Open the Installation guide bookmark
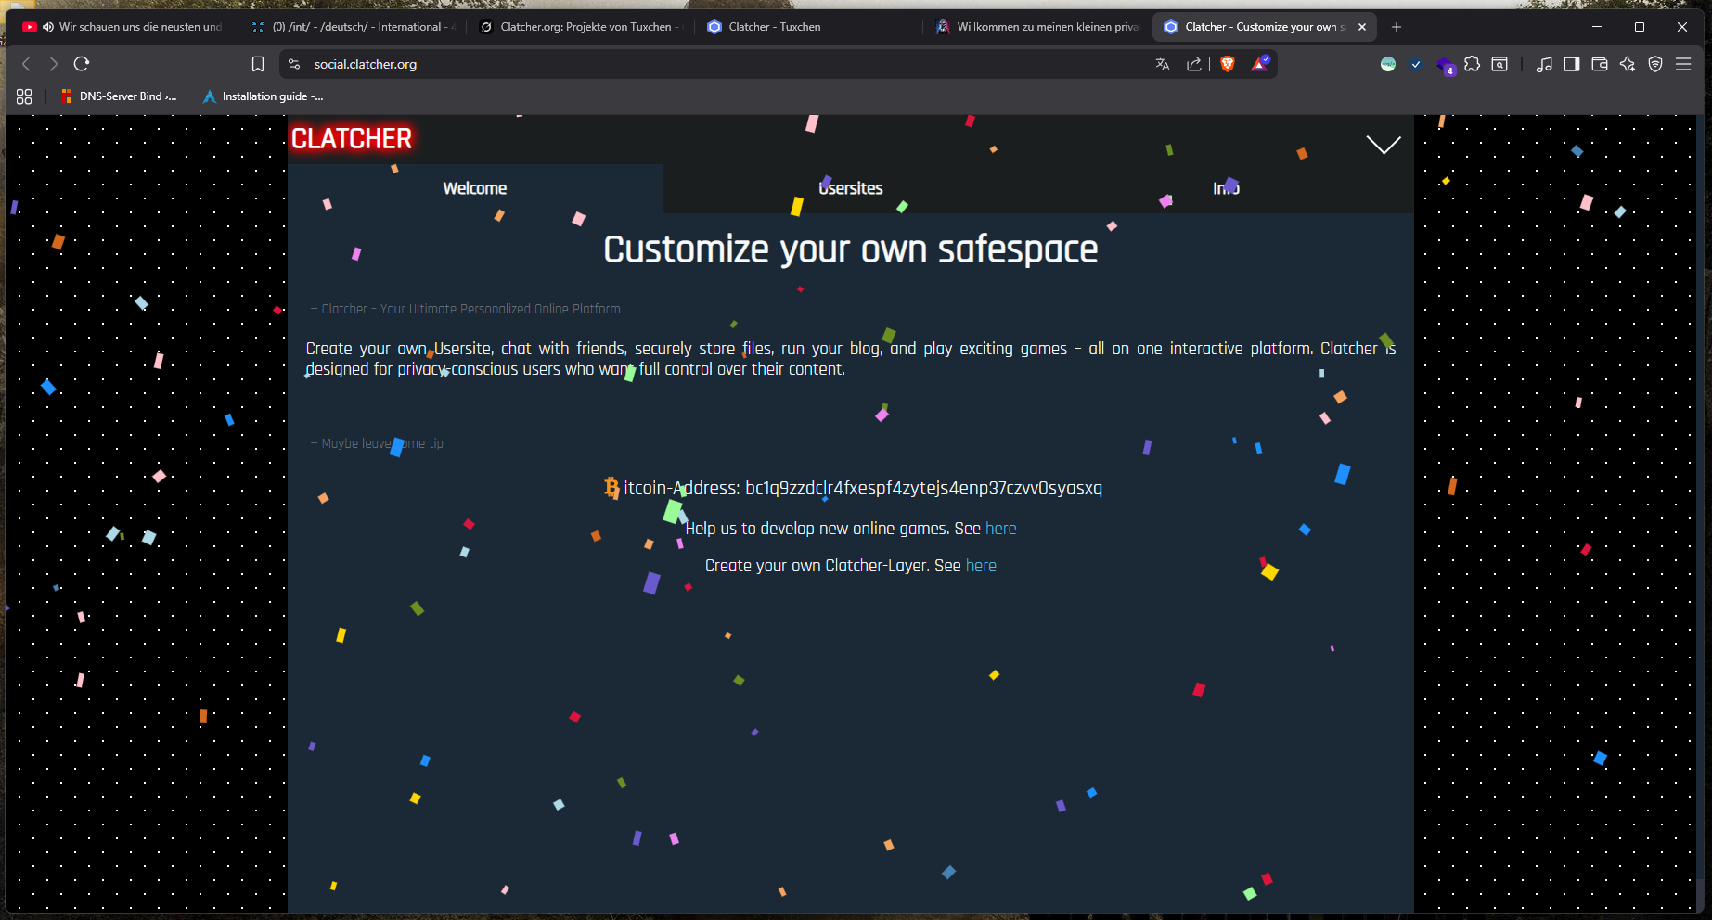Screen dimensions: 1712x920 [264, 96]
